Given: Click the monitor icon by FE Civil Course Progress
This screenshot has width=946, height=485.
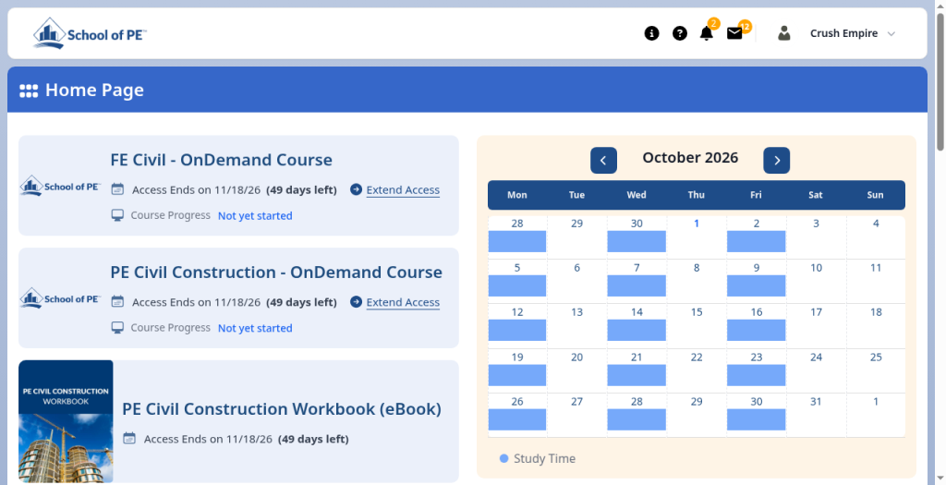Looking at the screenshot, I should [117, 215].
